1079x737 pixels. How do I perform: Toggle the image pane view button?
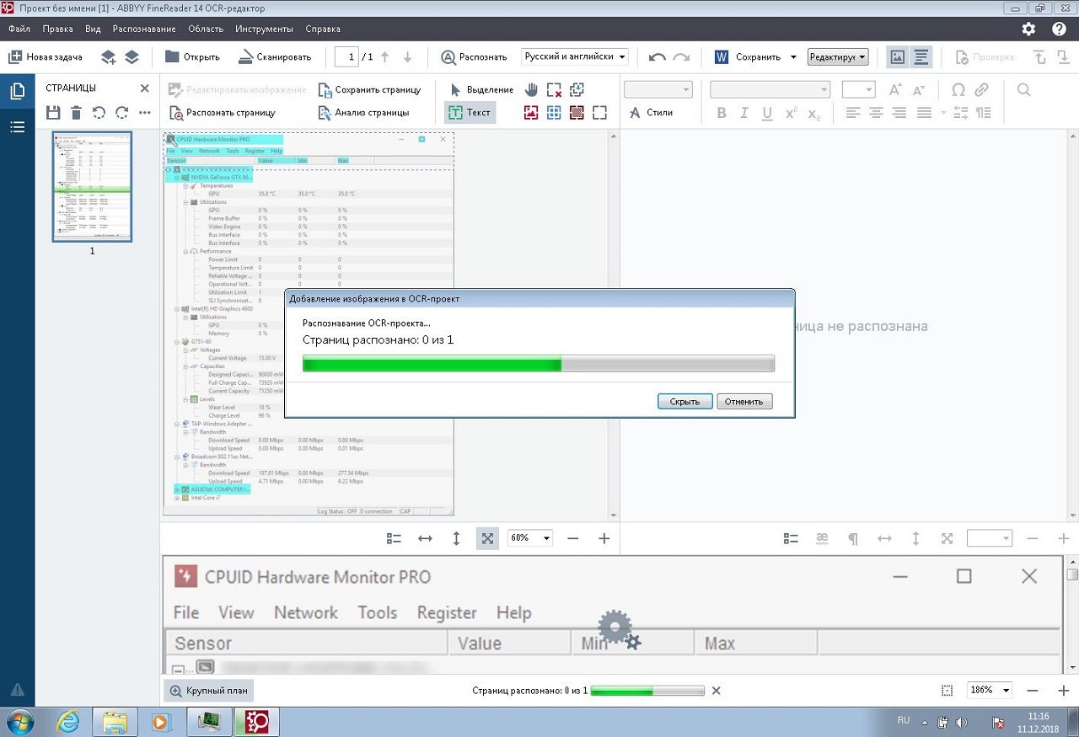pyautogui.click(x=898, y=57)
